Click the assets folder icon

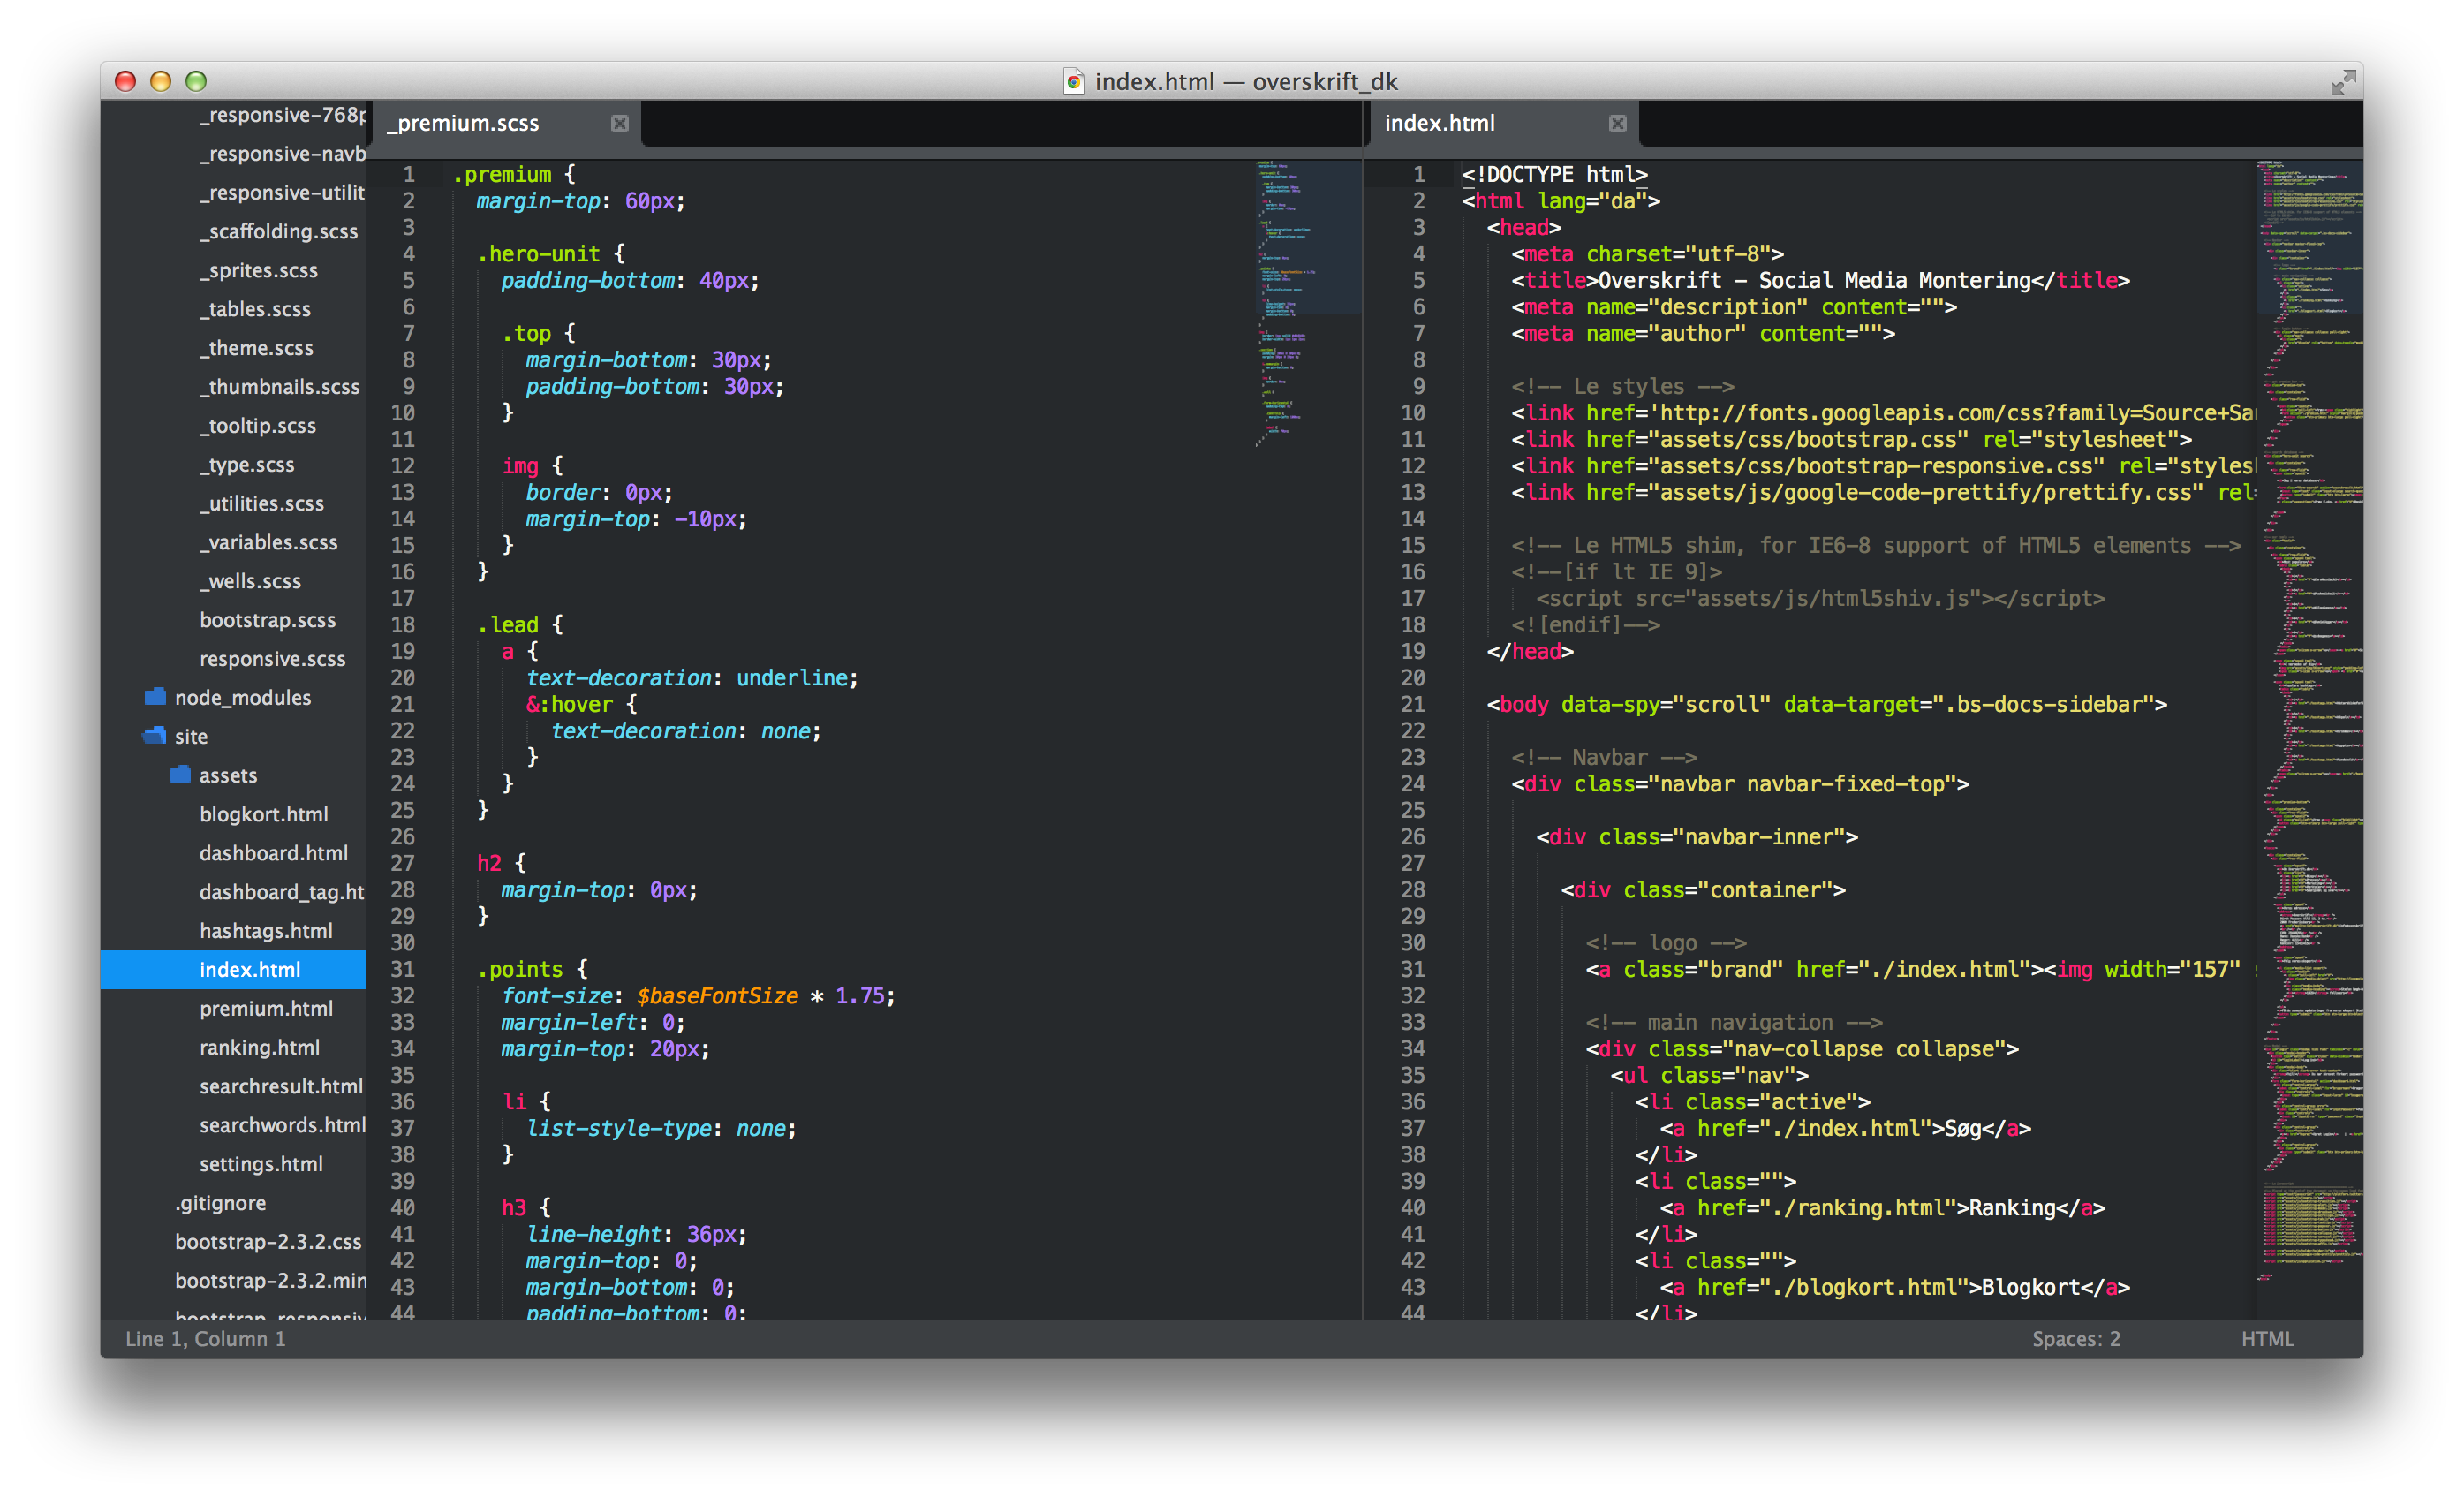point(180,775)
